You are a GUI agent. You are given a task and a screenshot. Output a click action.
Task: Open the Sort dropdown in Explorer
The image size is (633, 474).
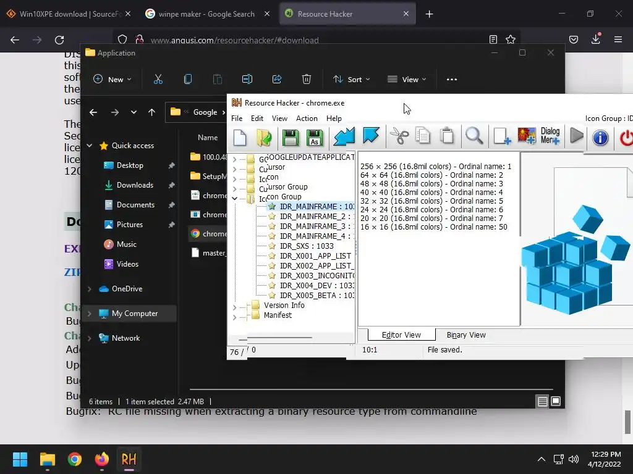click(351, 80)
